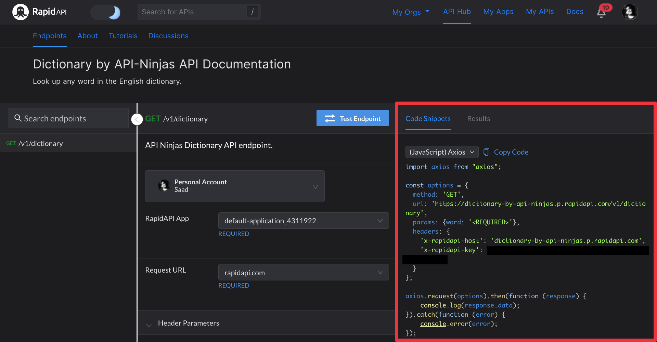Click the Search endpoints field
Viewport: 657px width, 342px height.
click(x=68, y=118)
